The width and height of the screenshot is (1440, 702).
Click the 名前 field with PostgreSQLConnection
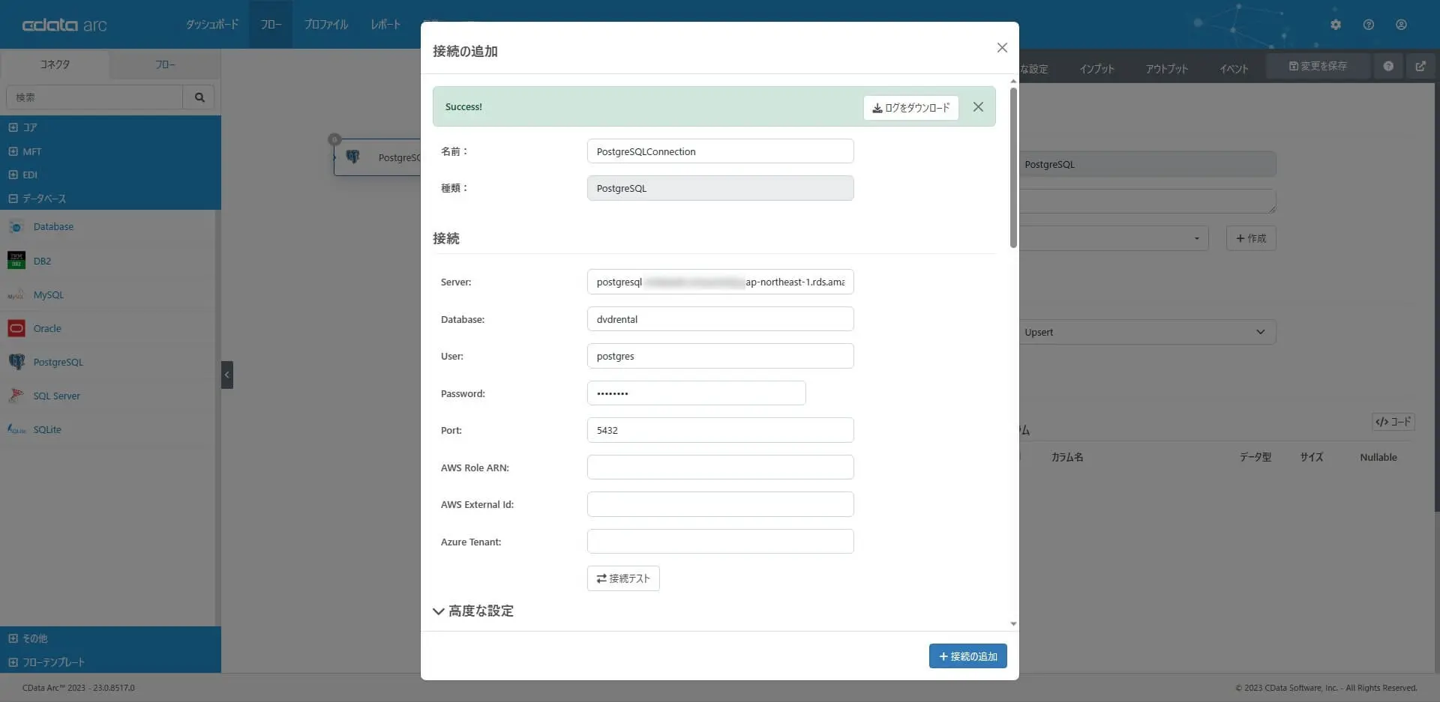(721, 151)
